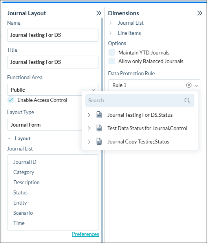Select Journal ID in Journal List
207x243 pixels.
(x=25, y=162)
